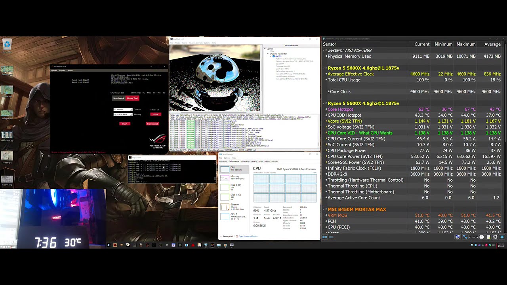
Task: Click RealBench Start button
Action: pyautogui.click(x=125, y=124)
